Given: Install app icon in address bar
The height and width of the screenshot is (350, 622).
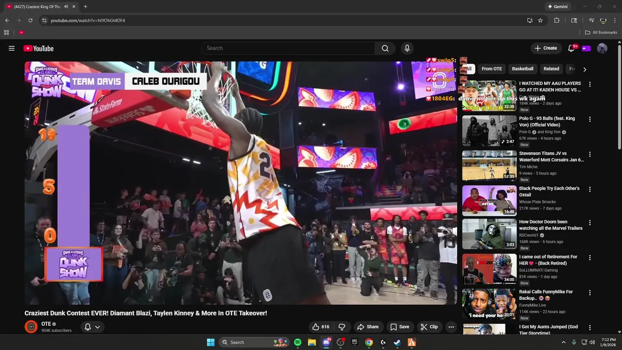Looking at the screenshot, I should (530, 20).
